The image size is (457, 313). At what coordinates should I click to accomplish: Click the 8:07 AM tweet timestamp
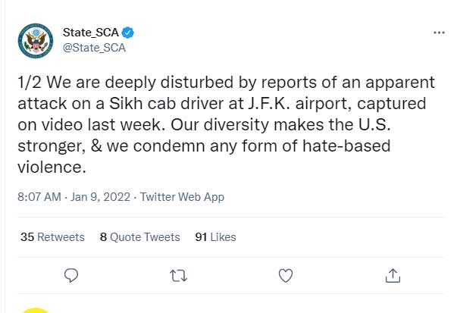click(x=38, y=197)
